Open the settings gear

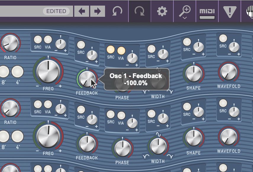161,11
